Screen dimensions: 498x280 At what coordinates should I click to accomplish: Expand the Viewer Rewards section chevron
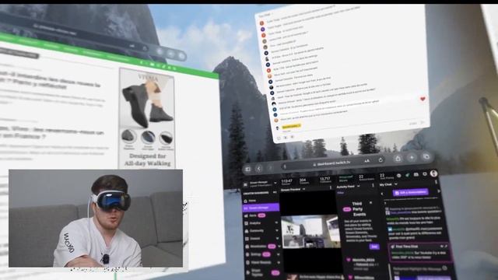click(x=279, y=262)
